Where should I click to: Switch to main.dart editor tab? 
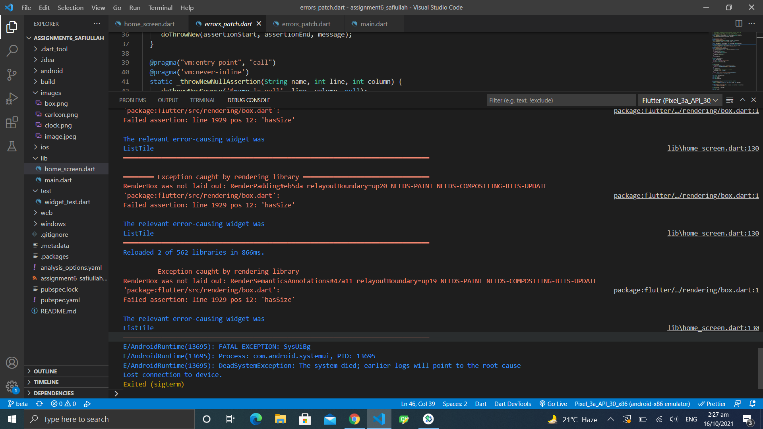(x=374, y=24)
